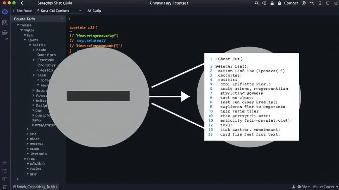Expand the 'Batde' tree node
Screen dimensions: 339x190
point(33,50)
